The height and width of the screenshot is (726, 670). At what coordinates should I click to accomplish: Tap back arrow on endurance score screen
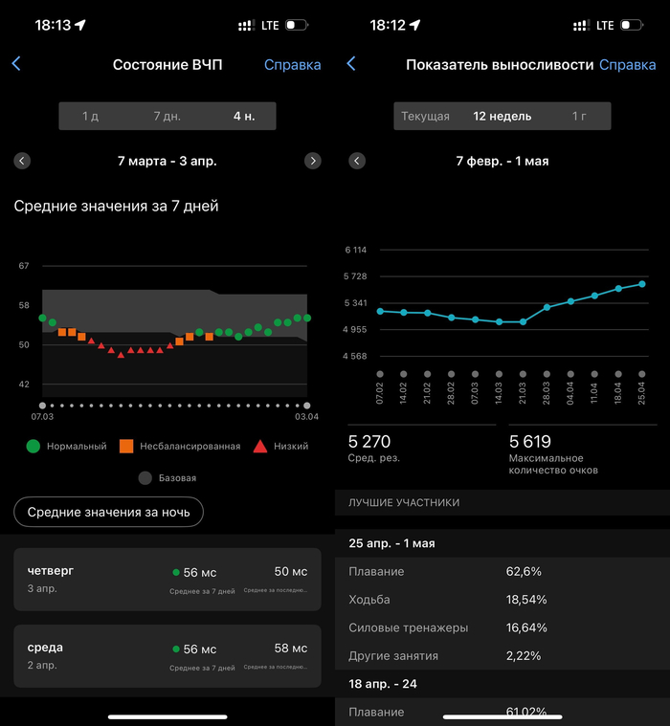coord(351,64)
